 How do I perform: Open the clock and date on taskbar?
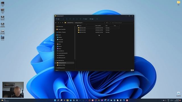(x=177, y=100)
